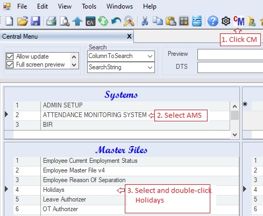The image size is (263, 216).
Task: Open the blue Help question mark icon
Action: pyautogui.click(x=213, y=21)
